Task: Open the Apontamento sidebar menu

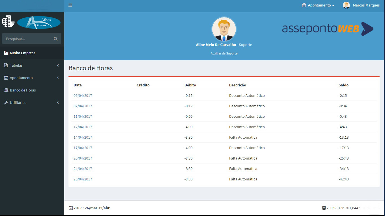Action: (32, 78)
